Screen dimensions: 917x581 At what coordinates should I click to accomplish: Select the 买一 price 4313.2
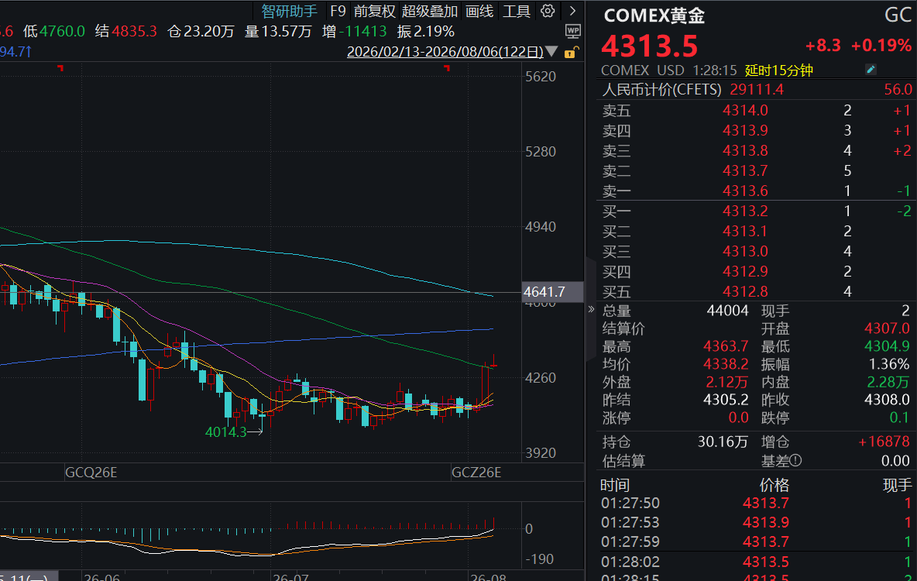745,211
